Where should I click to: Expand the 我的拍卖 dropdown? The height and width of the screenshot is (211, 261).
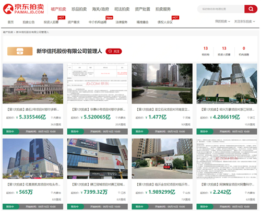[x=222, y=21]
